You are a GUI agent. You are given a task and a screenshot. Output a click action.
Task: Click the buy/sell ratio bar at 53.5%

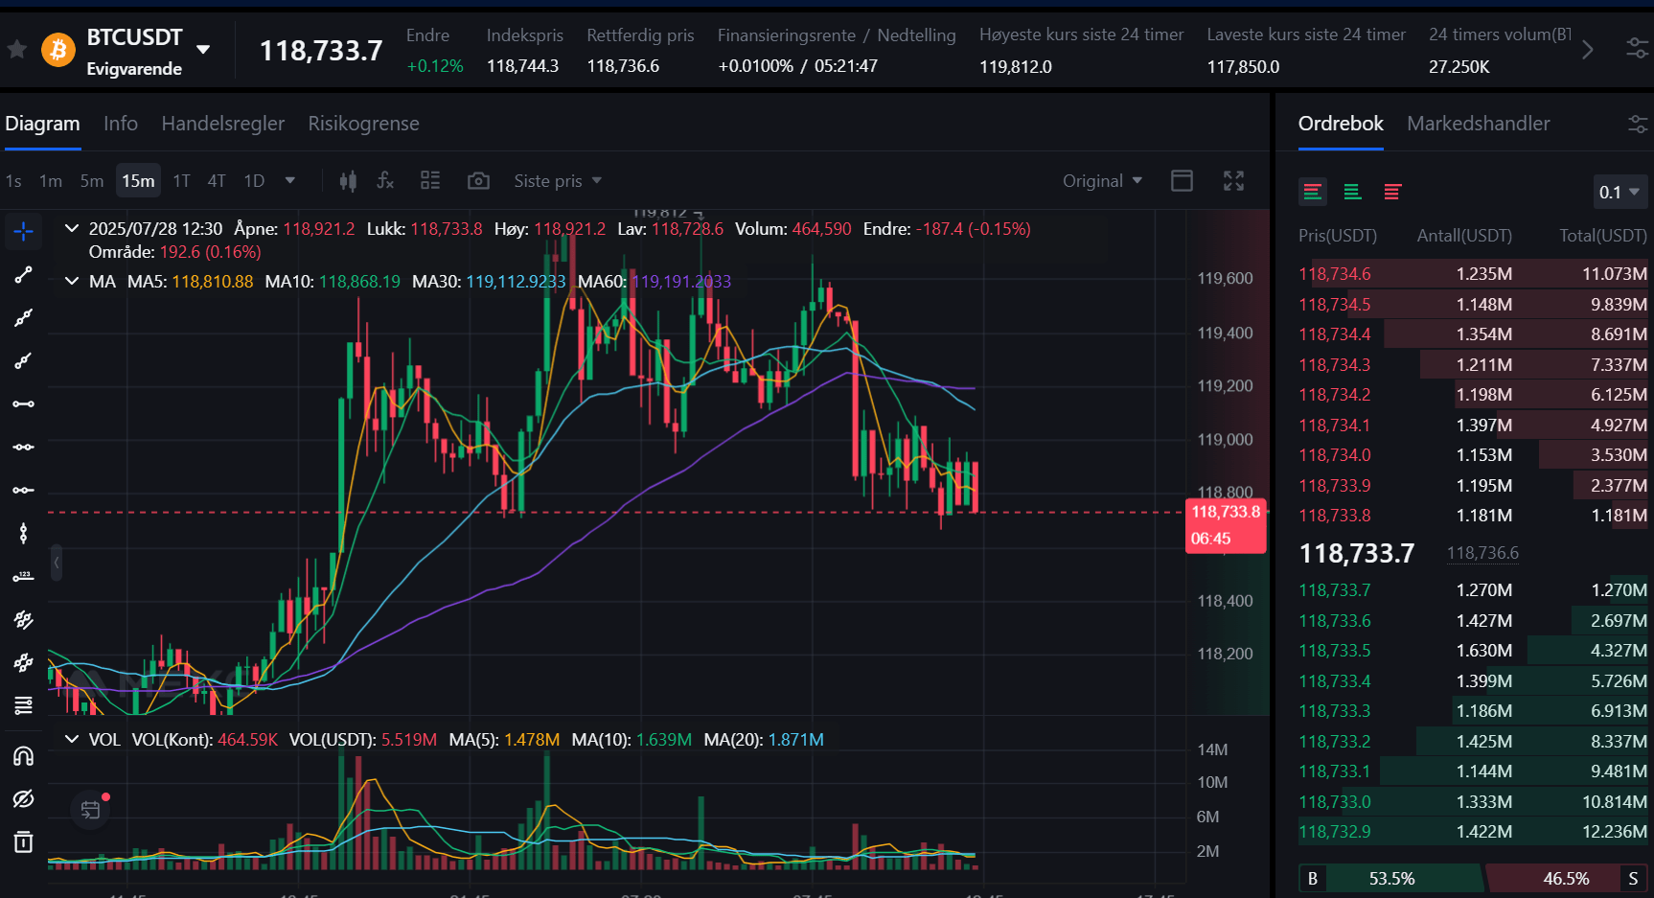click(1391, 878)
